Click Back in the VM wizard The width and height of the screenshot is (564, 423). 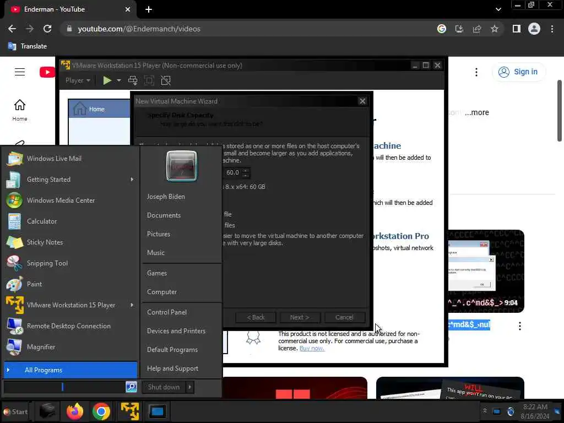[x=256, y=317]
